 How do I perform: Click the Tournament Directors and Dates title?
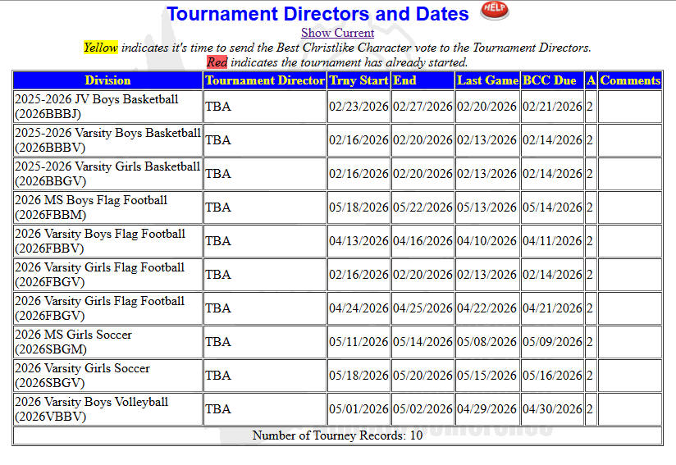pos(317,14)
